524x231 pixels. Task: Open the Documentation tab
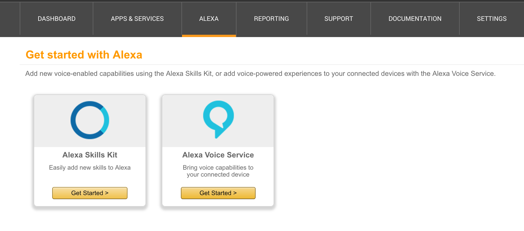(415, 19)
